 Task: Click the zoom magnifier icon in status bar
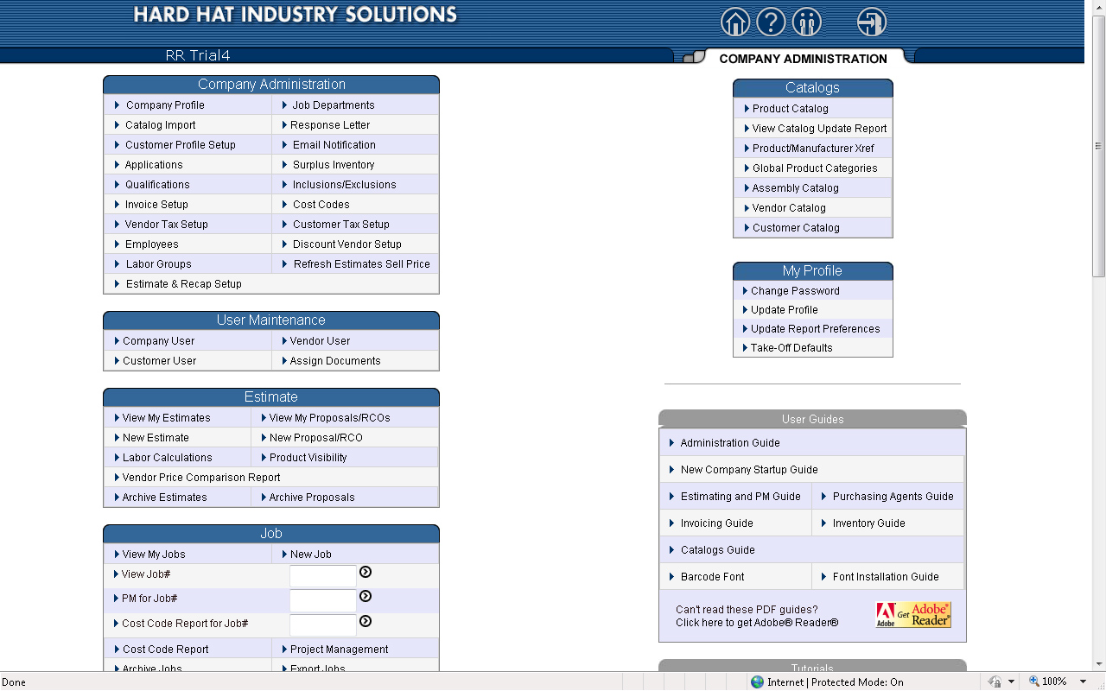point(1033,681)
